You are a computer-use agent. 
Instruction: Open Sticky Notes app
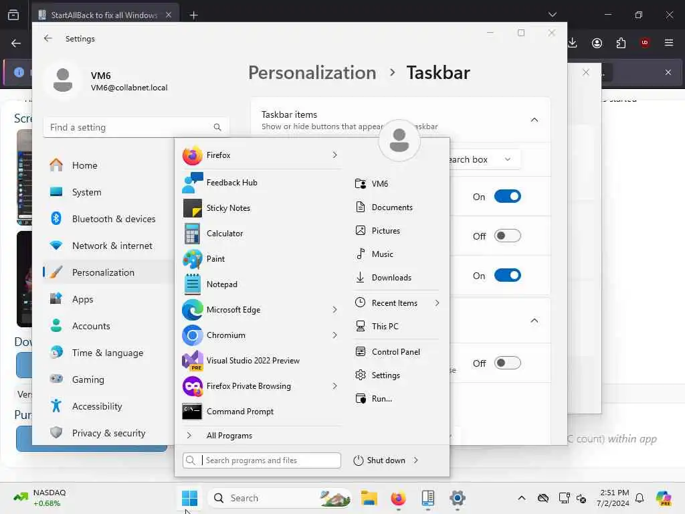tap(262, 208)
